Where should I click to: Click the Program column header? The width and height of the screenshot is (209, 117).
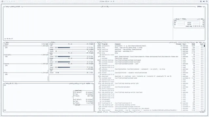105,44
